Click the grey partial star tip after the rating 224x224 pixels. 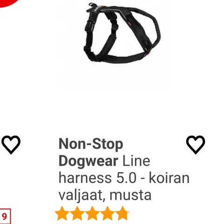point(128,212)
